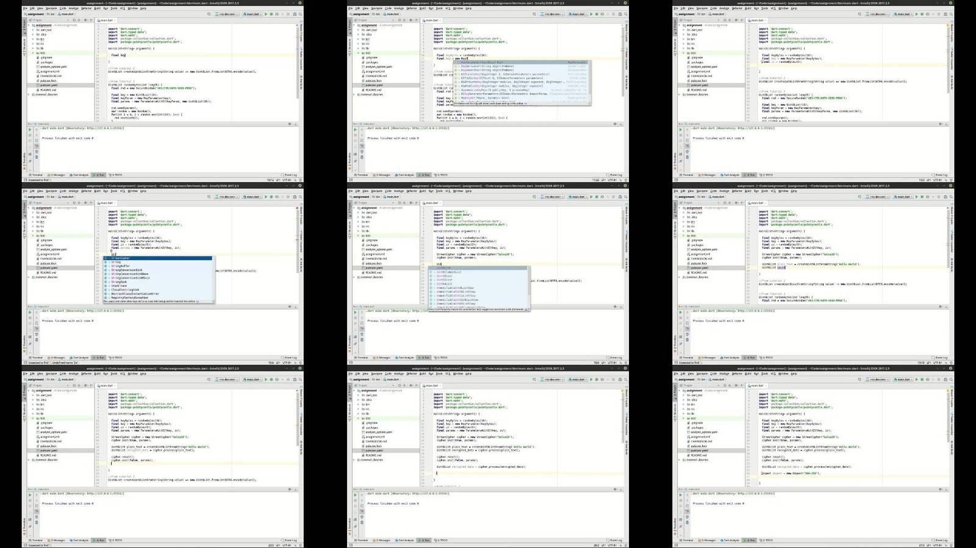
Task: Toggle Favorites side tab in the bottom-left frame
Action: [24, 524]
